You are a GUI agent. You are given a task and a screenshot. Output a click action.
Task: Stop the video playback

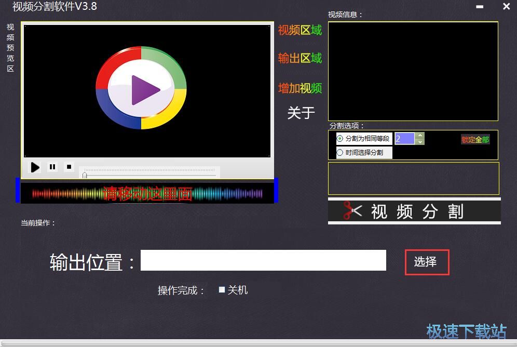(69, 167)
